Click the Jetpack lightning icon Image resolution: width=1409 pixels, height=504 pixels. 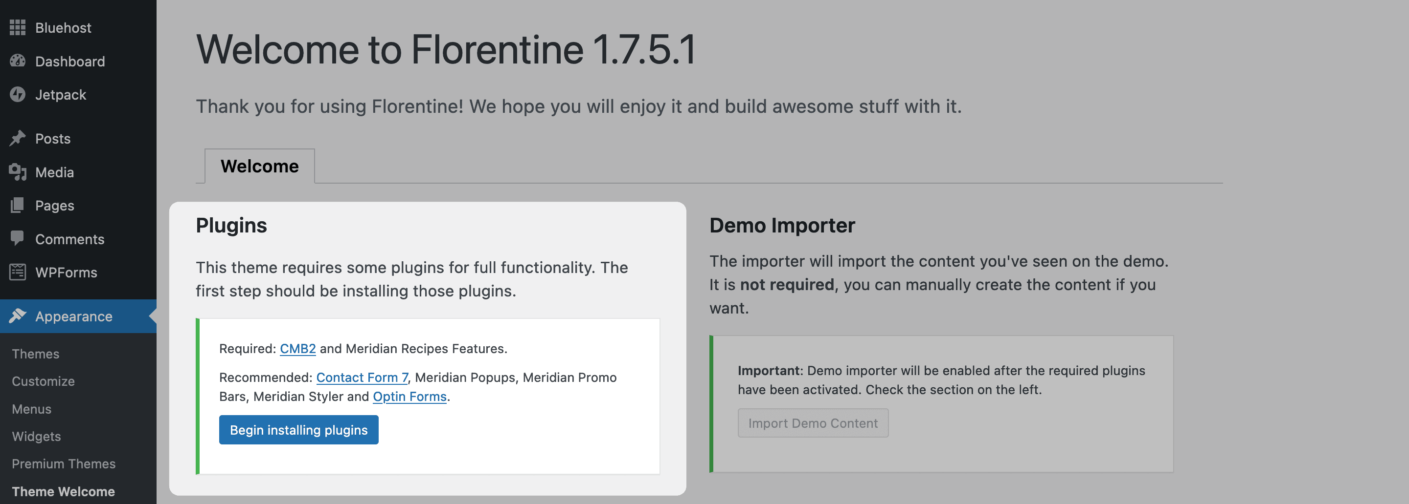click(x=18, y=94)
